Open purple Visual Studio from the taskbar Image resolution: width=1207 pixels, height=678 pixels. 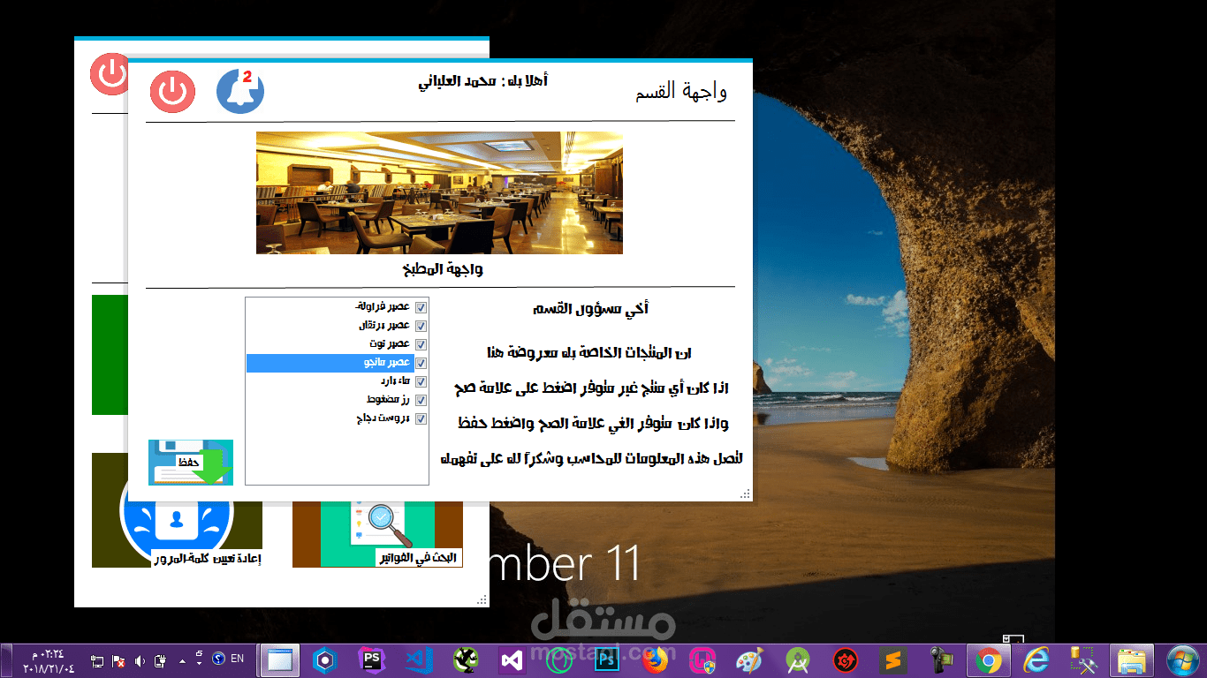tap(512, 660)
